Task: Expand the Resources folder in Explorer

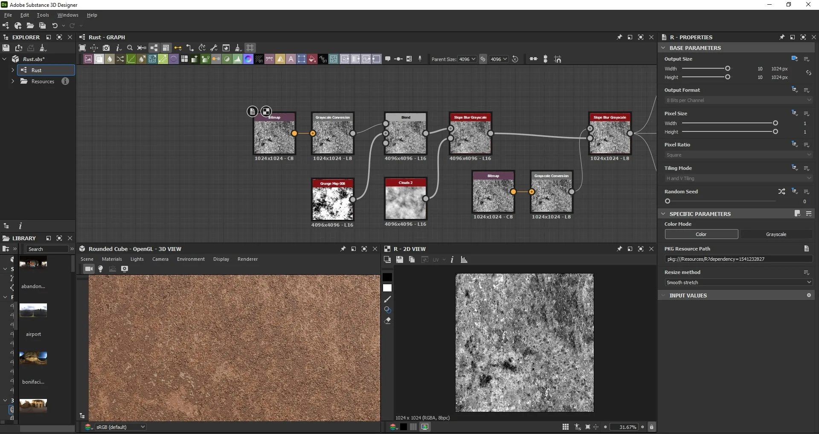Action: (12, 81)
